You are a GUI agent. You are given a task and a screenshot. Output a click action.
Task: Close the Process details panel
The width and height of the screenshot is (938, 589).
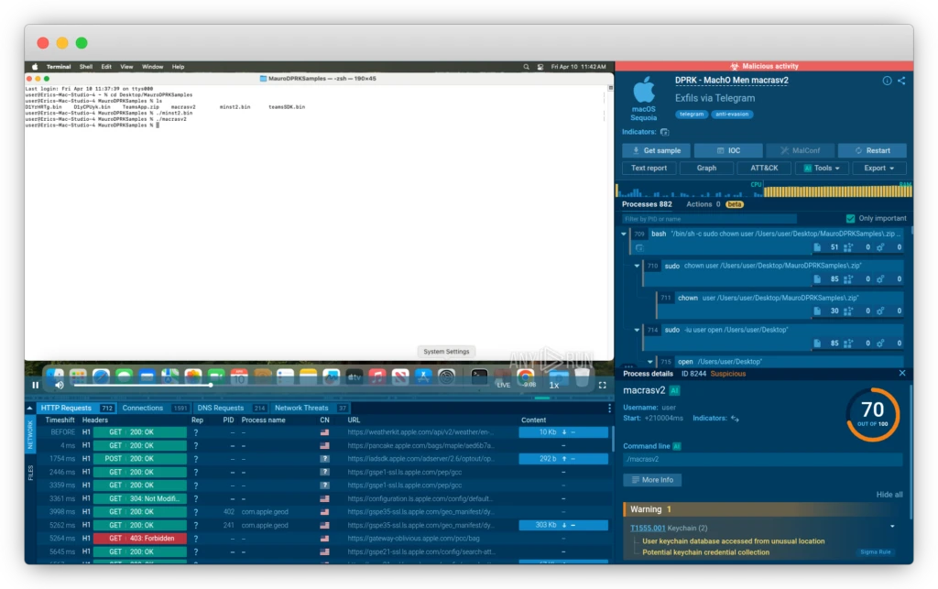tap(902, 373)
